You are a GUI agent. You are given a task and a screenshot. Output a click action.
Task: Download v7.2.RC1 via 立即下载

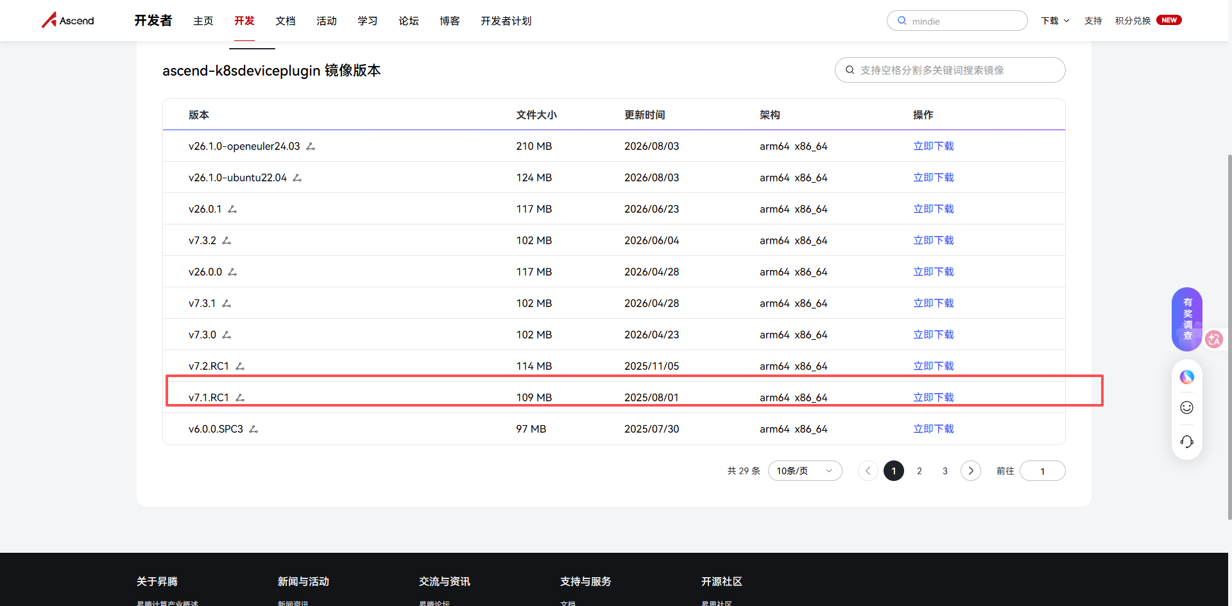[x=934, y=366]
